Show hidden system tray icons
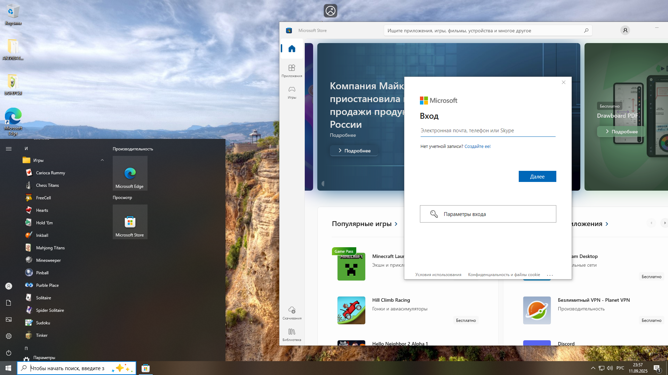668x375 pixels. pos(593,368)
